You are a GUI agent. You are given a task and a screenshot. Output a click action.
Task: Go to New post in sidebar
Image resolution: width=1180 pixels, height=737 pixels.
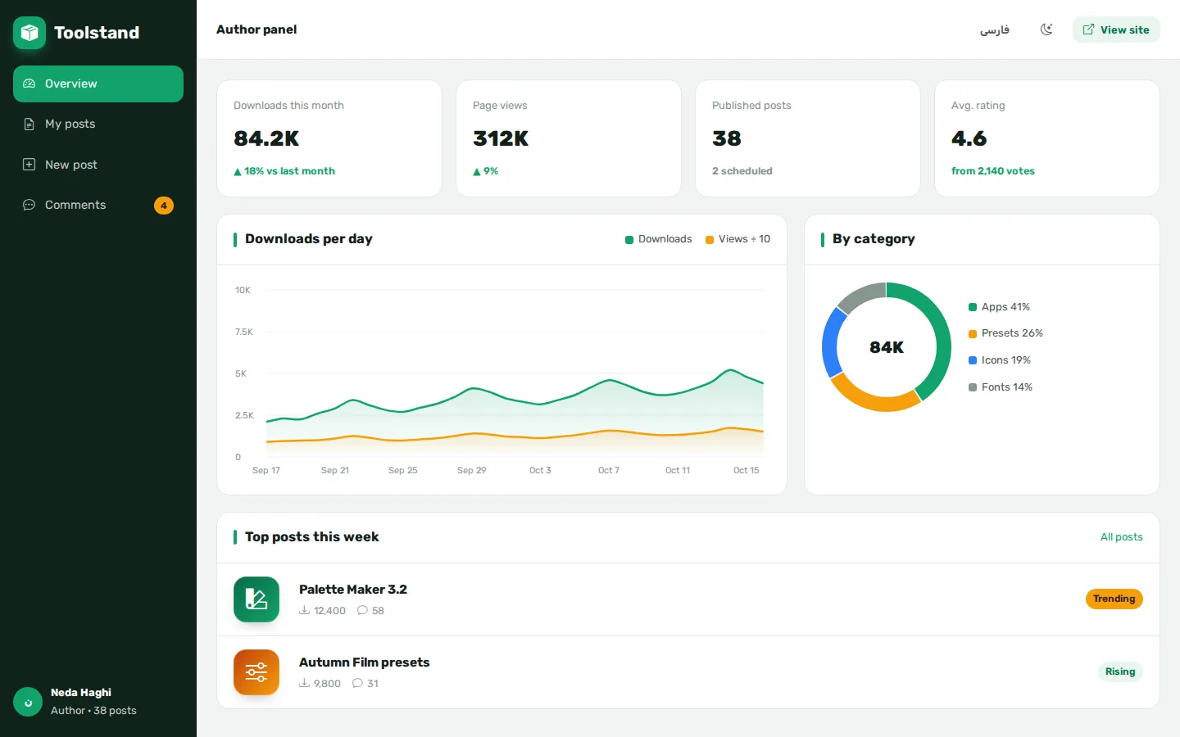coord(98,165)
